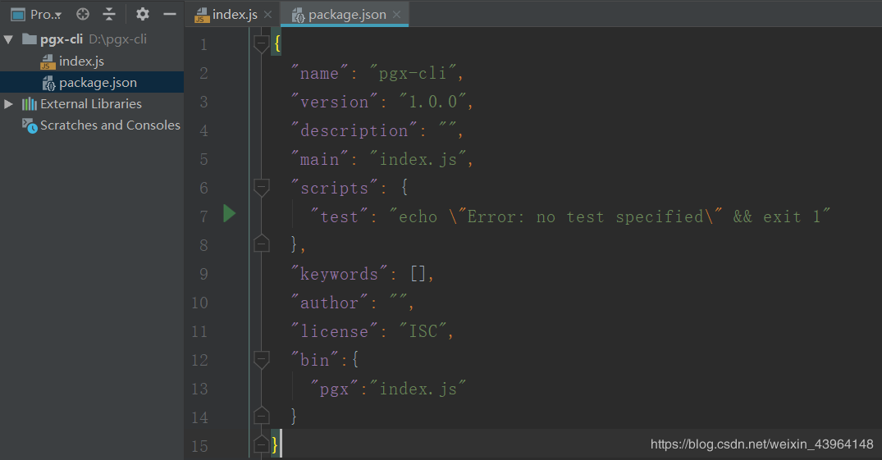The width and height of the screenshot is (882, 460).
Task: Collapse the pgx-cli project folder
Action: (x=8, y=39)
